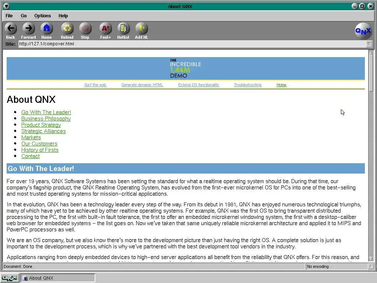Open the Generate dynamic HTML link
Viewport: 377px width, 283px height.
[x=142, y=85]
